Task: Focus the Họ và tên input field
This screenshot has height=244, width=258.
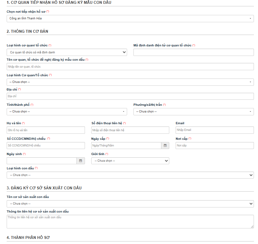Action: (46, 130)
